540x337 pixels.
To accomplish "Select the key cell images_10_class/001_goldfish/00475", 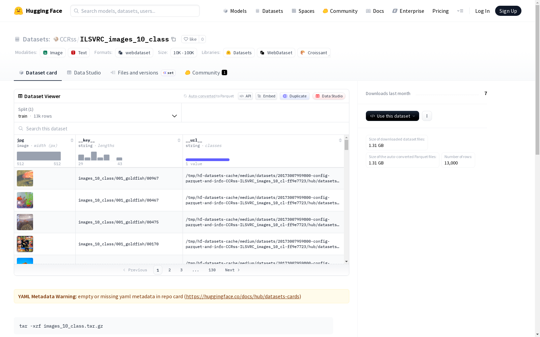I will pyautogui.click(x=129, y=222).
